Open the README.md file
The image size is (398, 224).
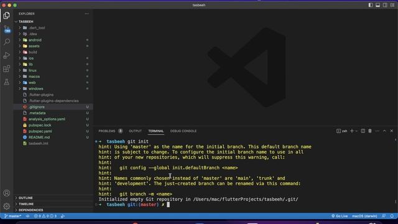tap(53, 138)
